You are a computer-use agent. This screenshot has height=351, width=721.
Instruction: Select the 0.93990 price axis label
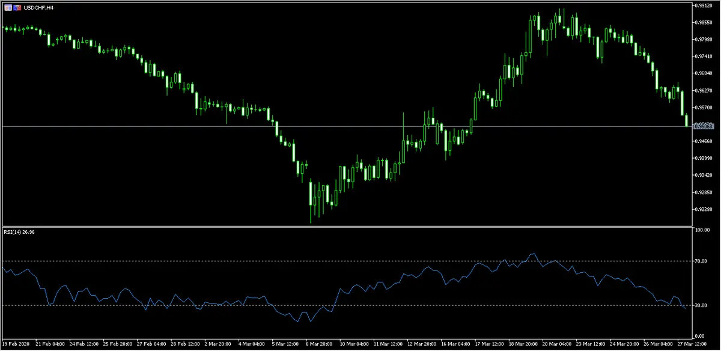[702, 158]
